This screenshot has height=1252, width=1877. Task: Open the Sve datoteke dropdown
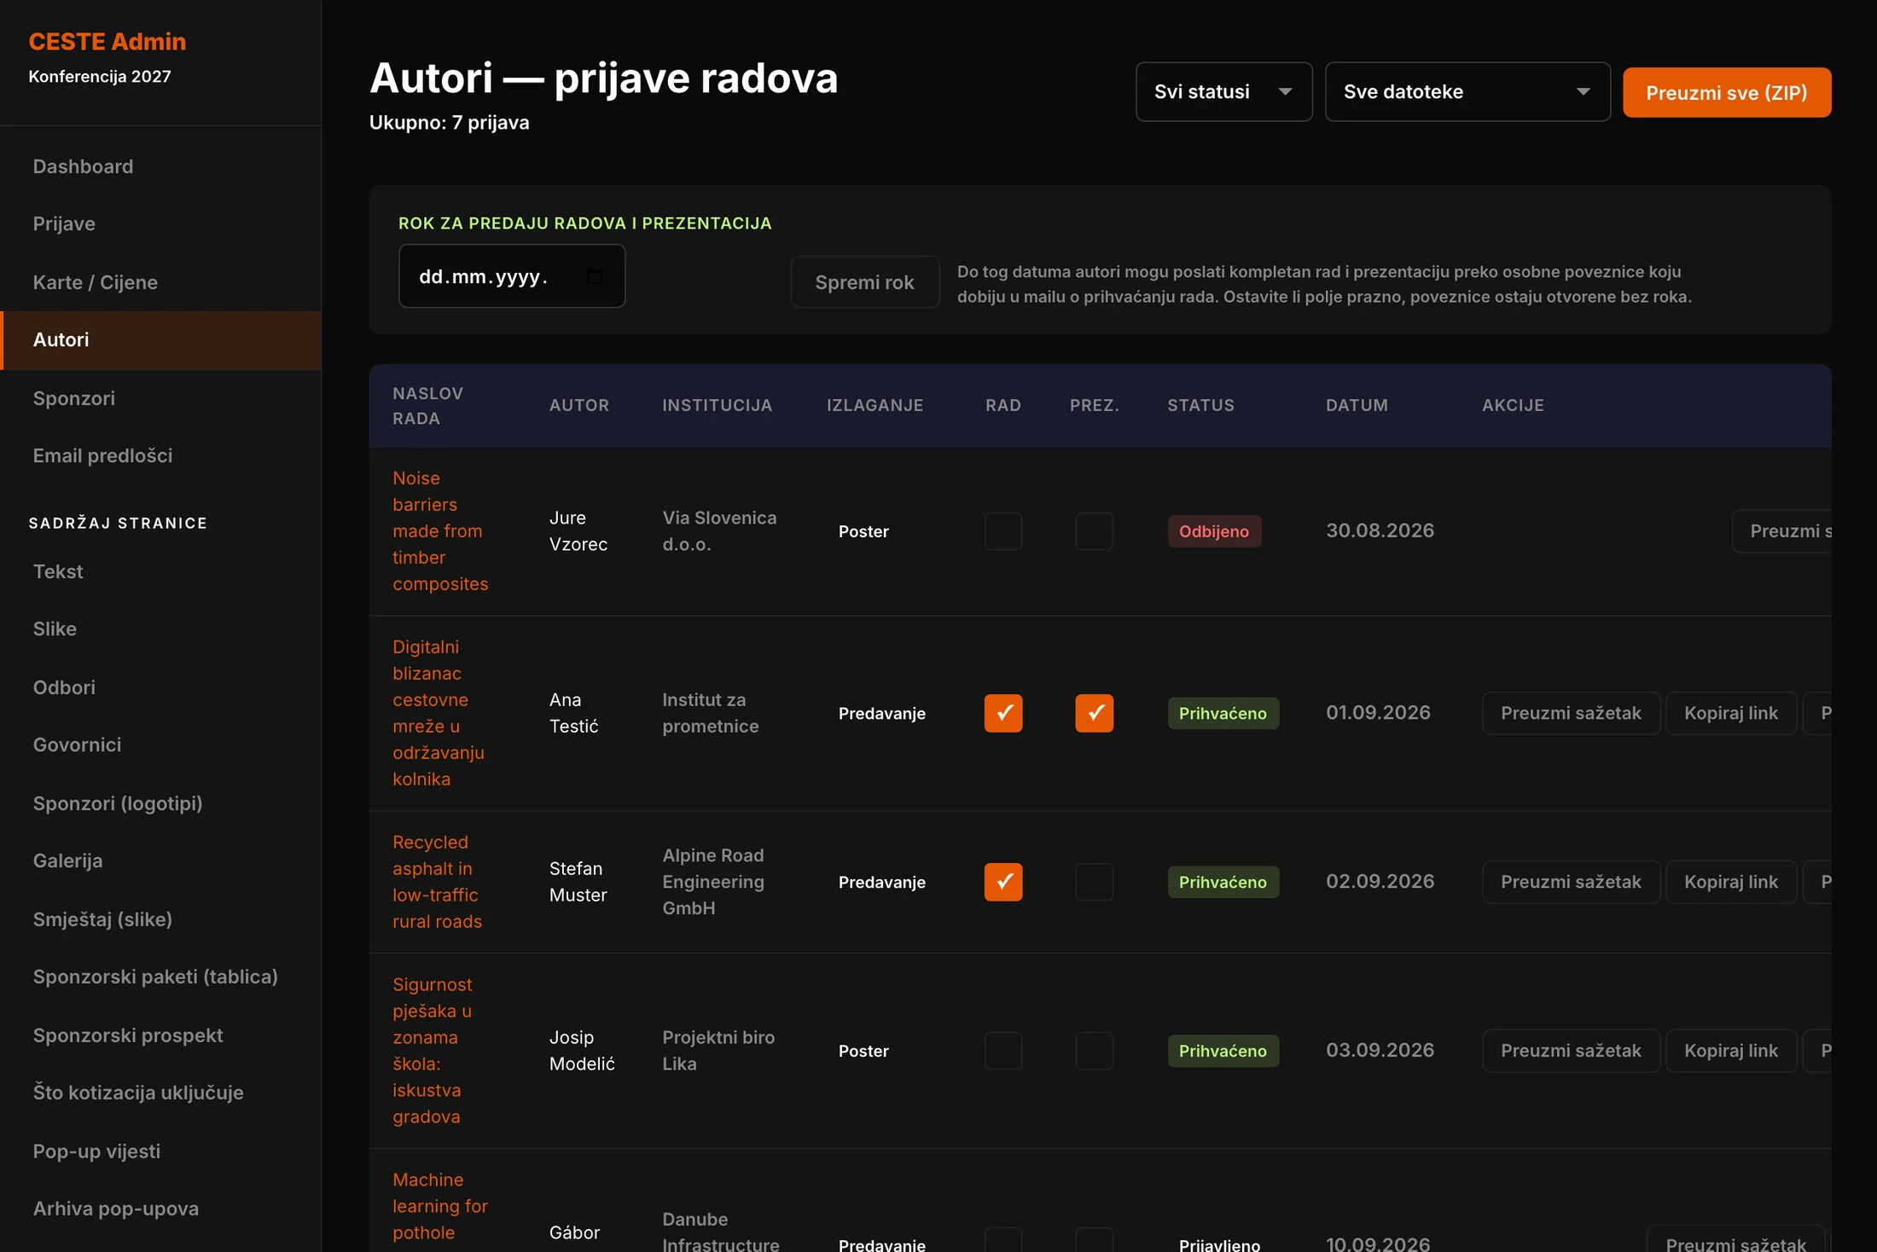click(1467, 91)
